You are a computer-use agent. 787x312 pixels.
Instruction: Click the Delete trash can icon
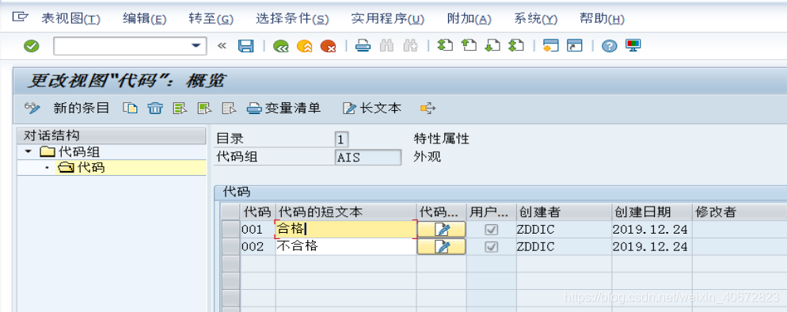(x=155, y=108)
